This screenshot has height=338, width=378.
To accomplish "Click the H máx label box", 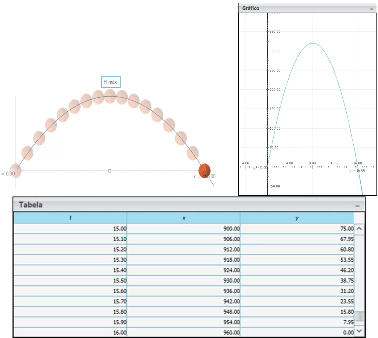I will click(111, 82).
